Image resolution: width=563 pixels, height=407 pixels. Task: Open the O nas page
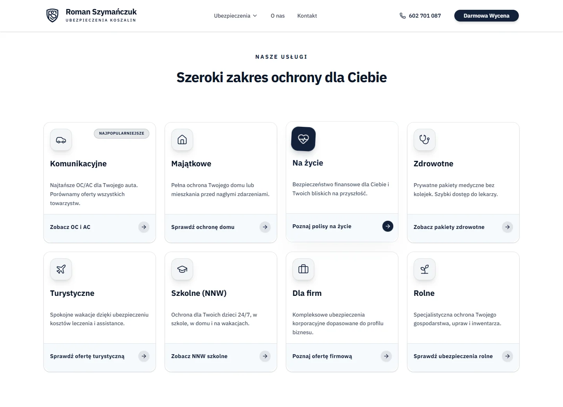tap(278, 16)
